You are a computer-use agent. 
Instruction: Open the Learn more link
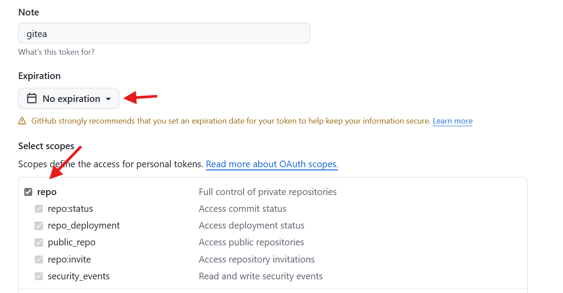pyautogui.click(x=452, y=121)
